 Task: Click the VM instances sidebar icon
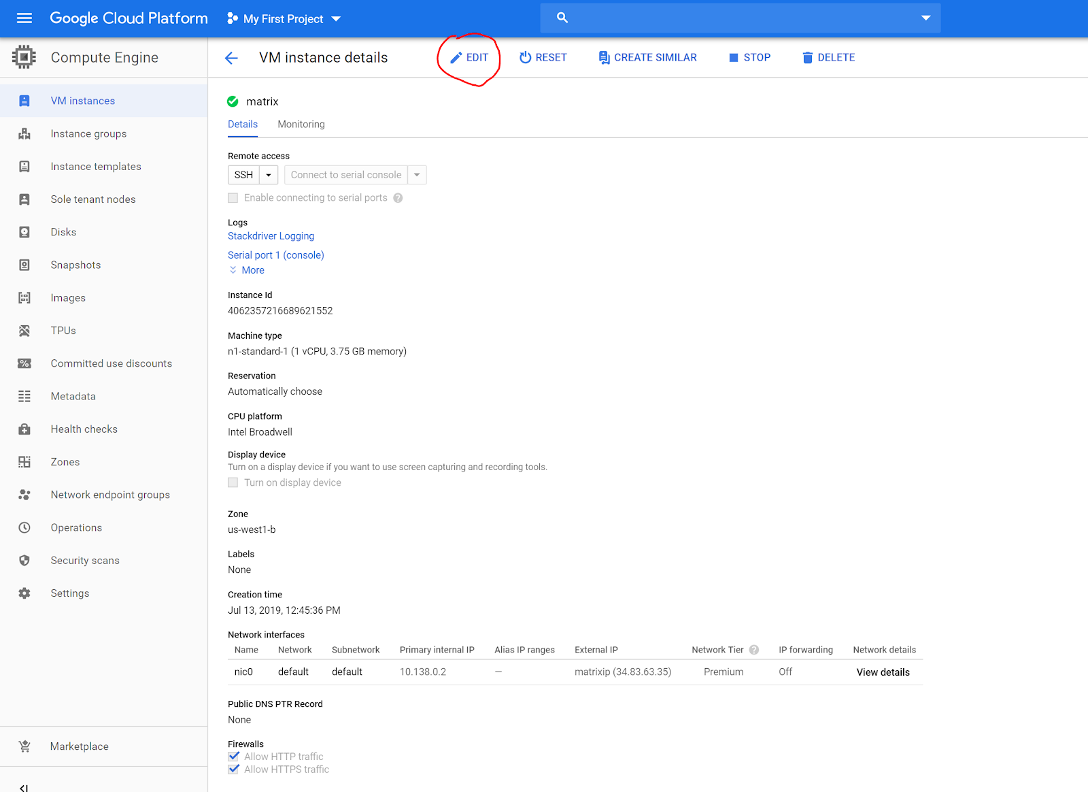pyautogui.click(x=24, y=101)
